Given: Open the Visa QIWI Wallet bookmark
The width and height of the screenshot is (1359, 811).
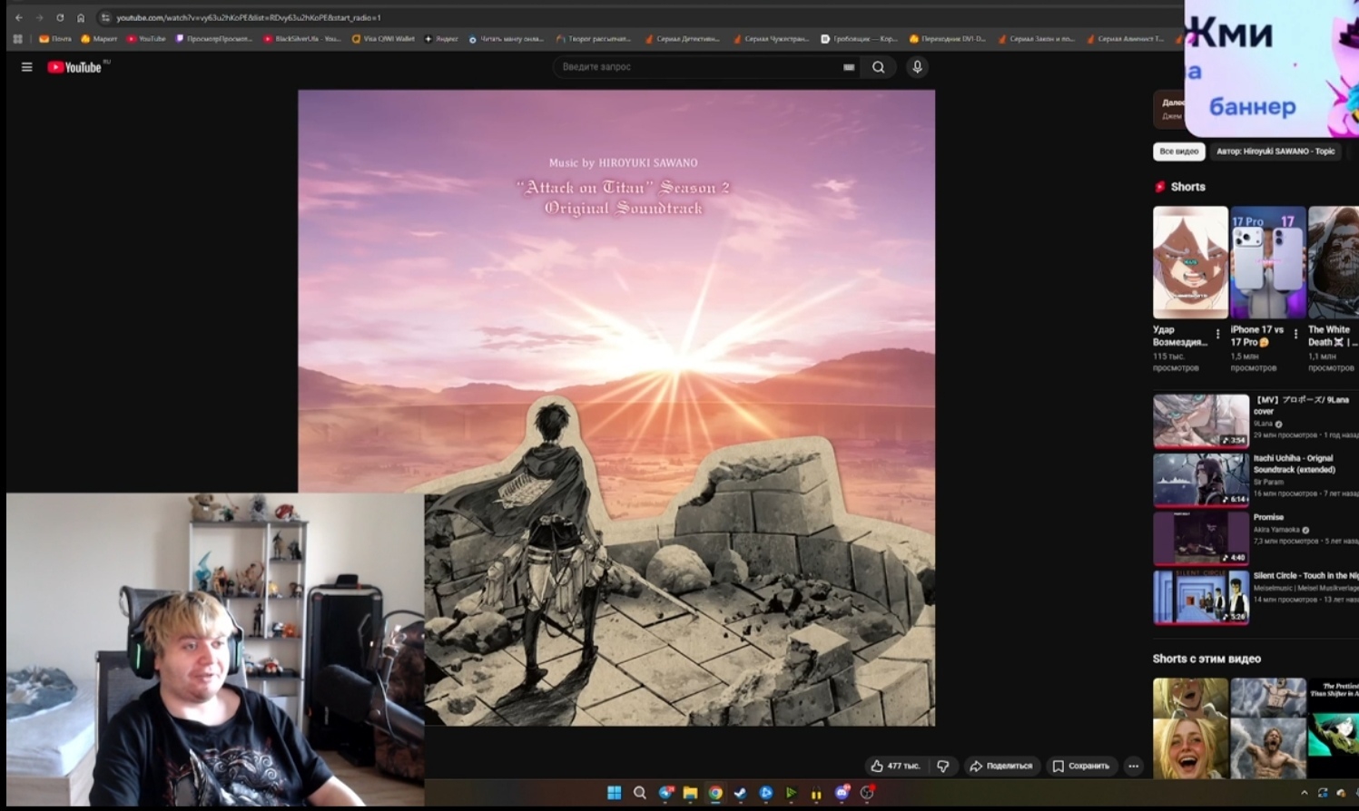Looking at the screenshot, I should (x=383, y=39).
